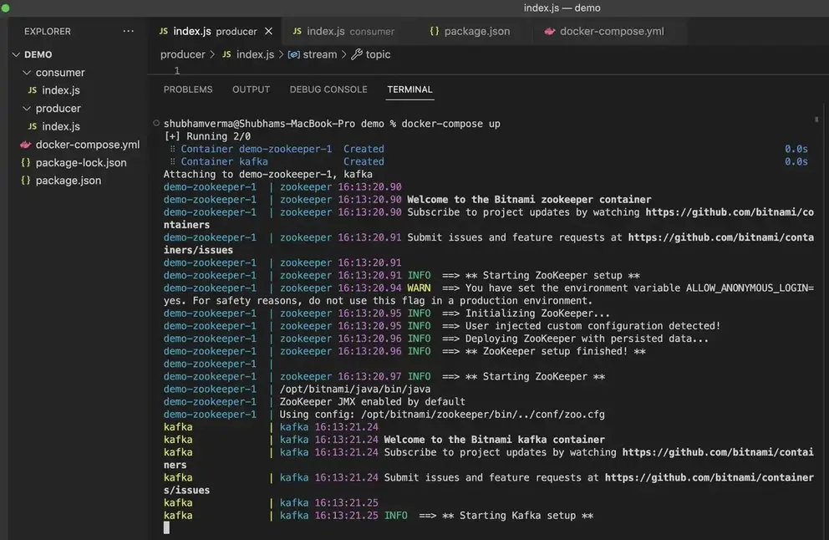Viewport: 829px width, 540px height.
Task: Click the green macOS window button
Action: coord(5,8)
